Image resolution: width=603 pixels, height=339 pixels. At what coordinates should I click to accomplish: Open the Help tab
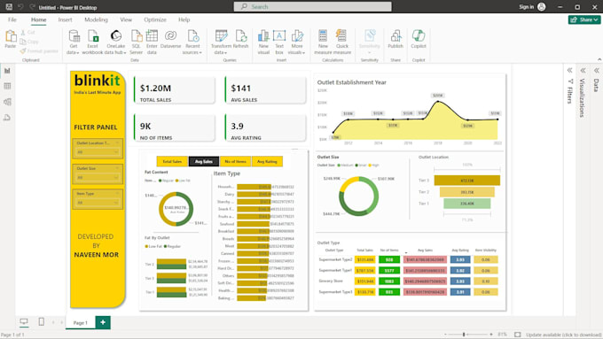click(x=184, y=19)
